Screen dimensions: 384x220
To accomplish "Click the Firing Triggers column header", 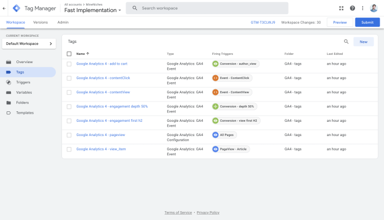I will click(222, 54).
